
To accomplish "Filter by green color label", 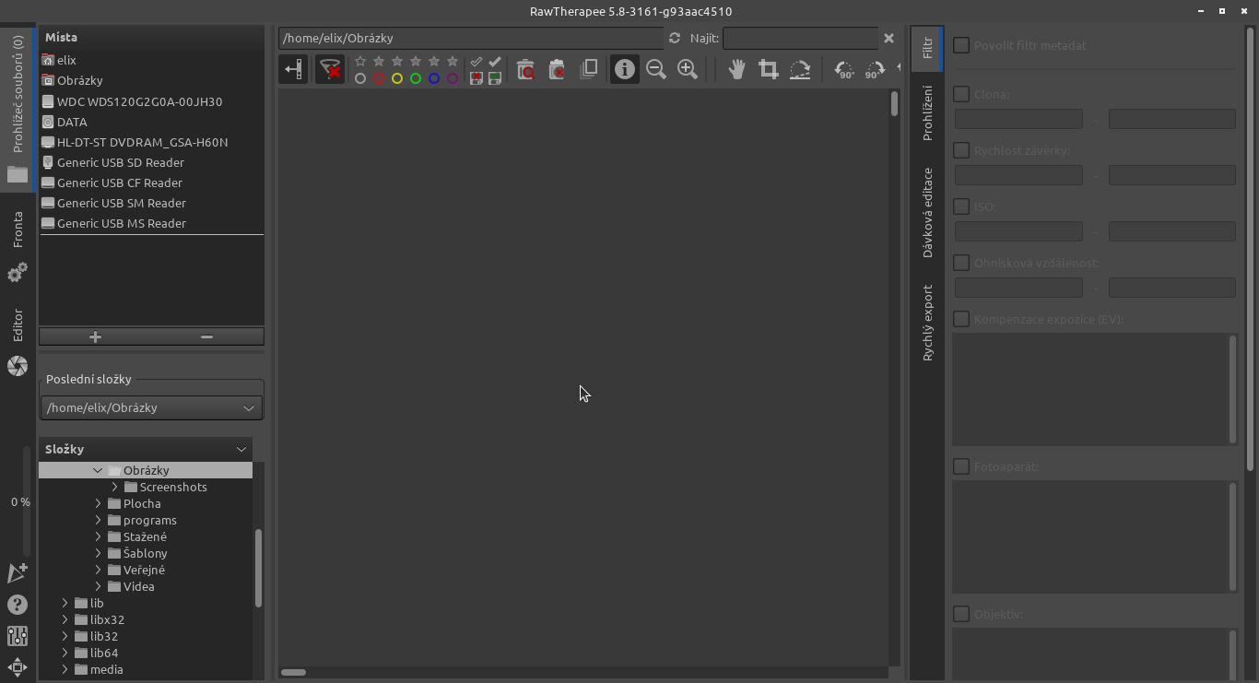I will click(416, 78).
